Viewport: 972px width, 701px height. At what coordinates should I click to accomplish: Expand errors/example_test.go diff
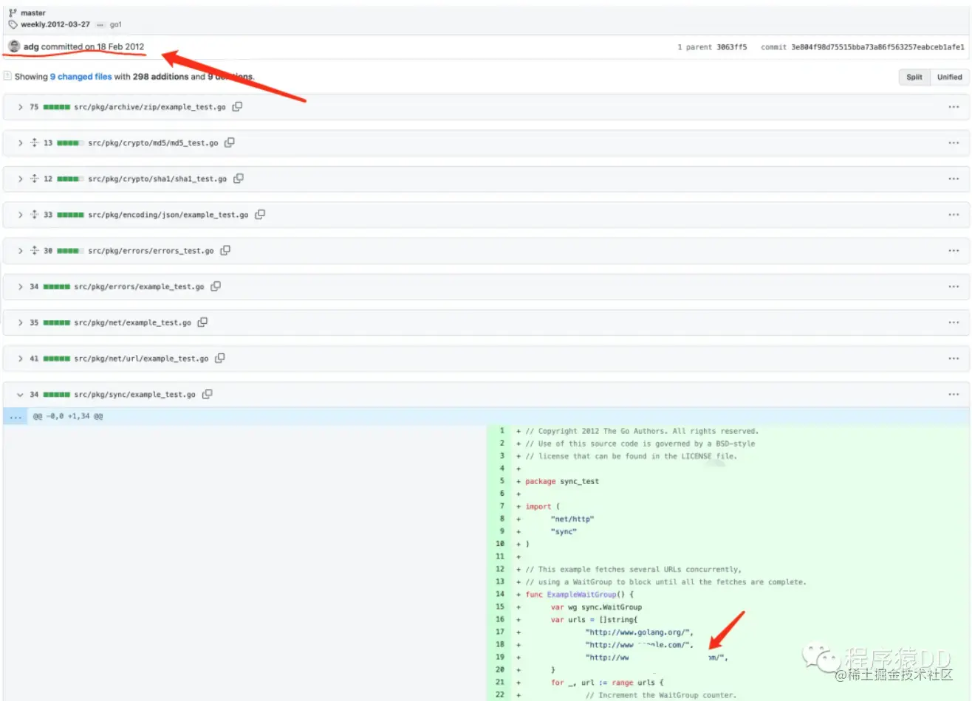coord(20,286)
